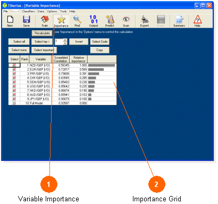218x204 pixels.
Task: Click the 0.58345 correlation cell
Action: tap(61, 65)
